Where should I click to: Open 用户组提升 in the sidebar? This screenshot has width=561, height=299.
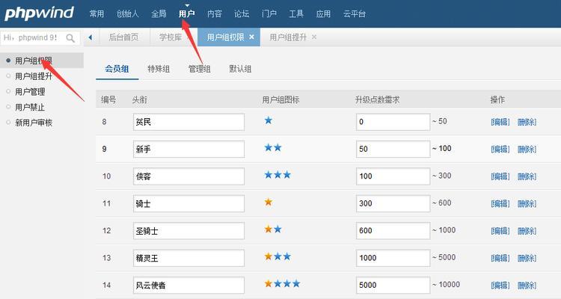34,76
